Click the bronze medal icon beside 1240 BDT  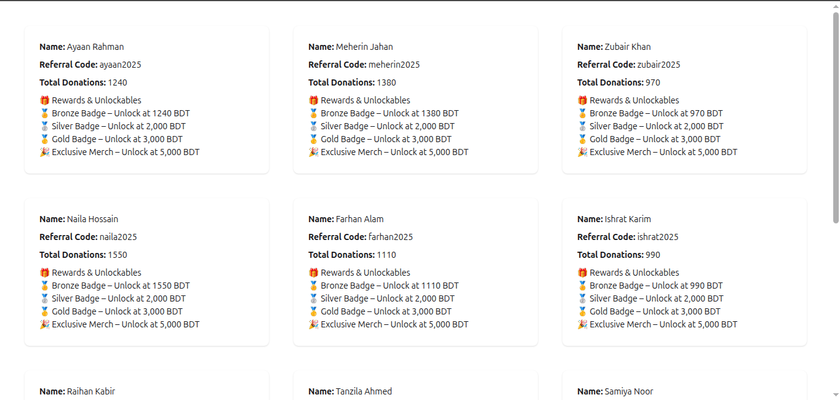tap(44, 113)
